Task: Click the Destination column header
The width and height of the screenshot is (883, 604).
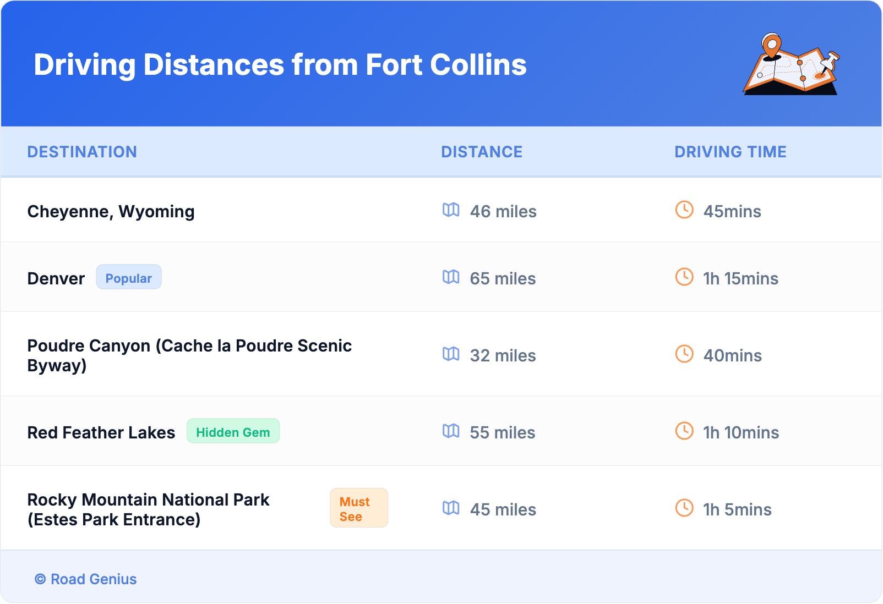Action: (82, 152)
